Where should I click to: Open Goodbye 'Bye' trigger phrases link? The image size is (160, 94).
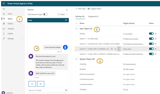125,90
